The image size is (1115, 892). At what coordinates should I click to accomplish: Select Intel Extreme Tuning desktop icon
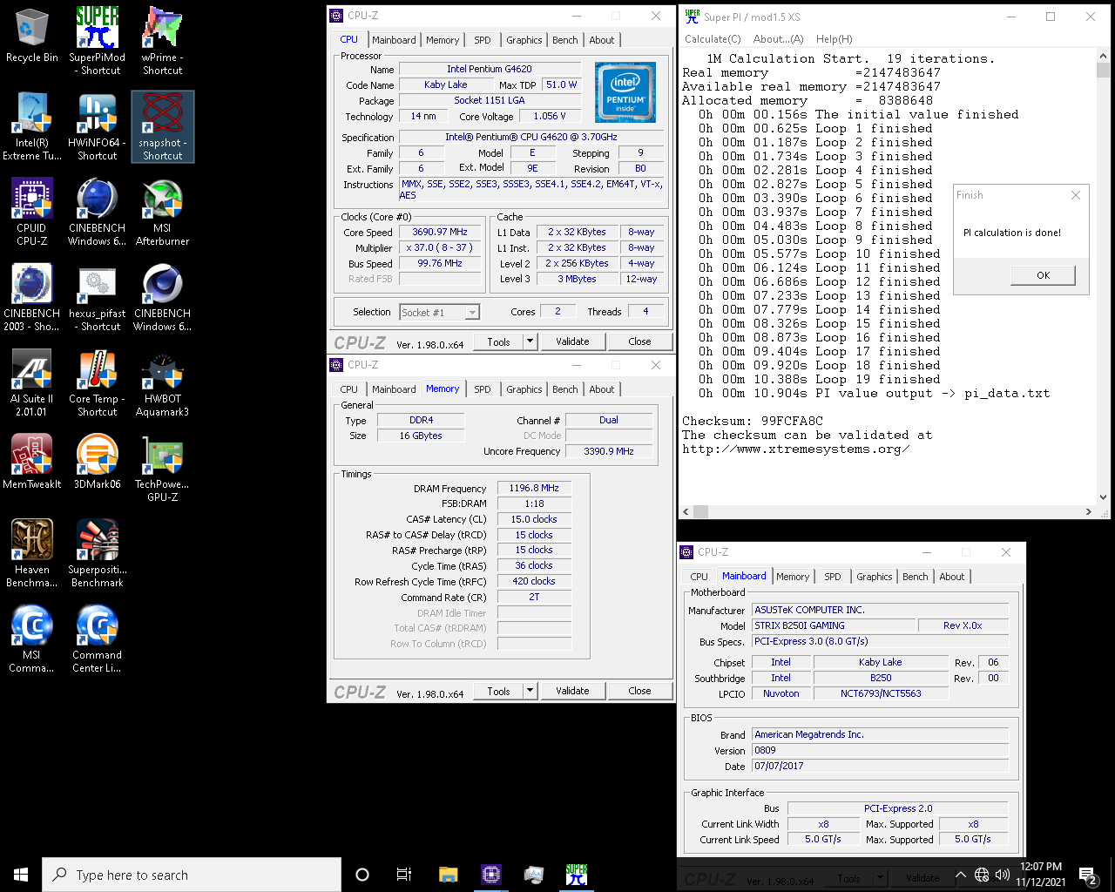coord(31,126)
